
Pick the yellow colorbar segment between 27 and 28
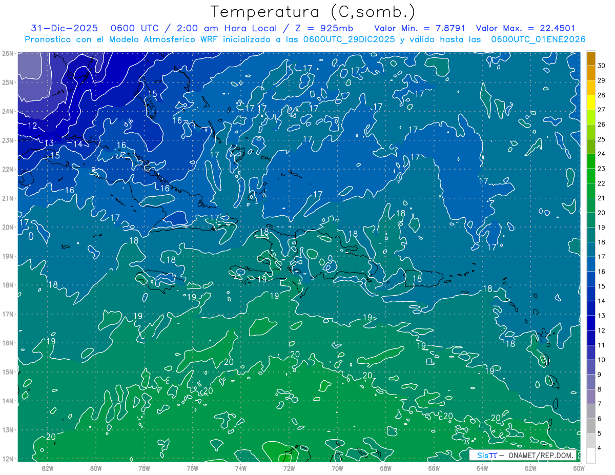591,102
